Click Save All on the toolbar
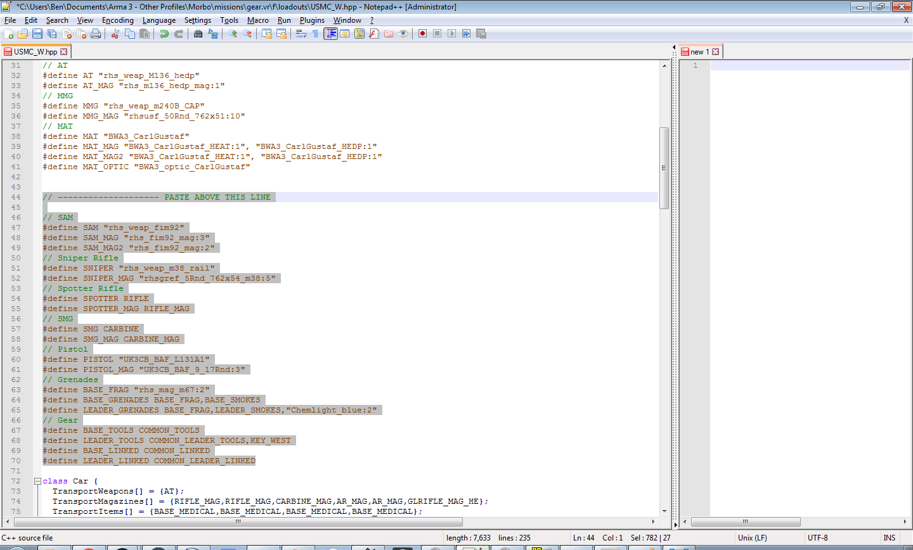Screen dimensions: 913x550 pos(51,34)
